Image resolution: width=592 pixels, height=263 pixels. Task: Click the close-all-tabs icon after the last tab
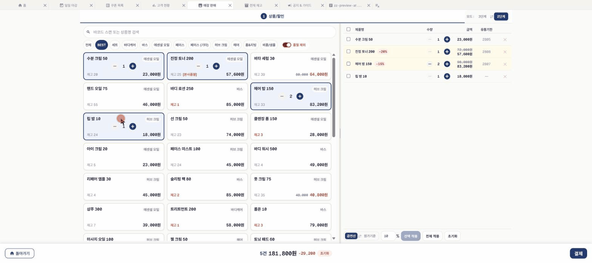377,6
